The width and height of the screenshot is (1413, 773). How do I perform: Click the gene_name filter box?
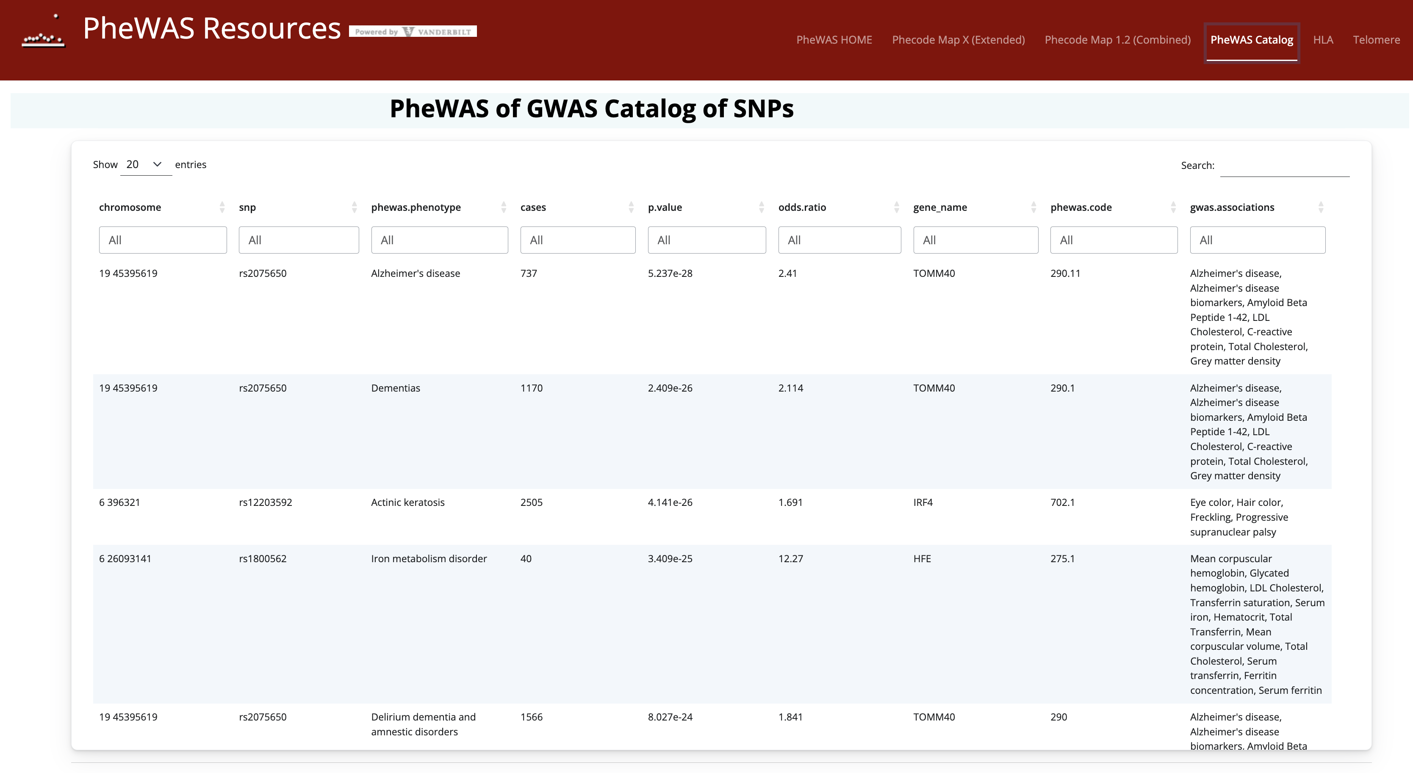pos(975,240)
